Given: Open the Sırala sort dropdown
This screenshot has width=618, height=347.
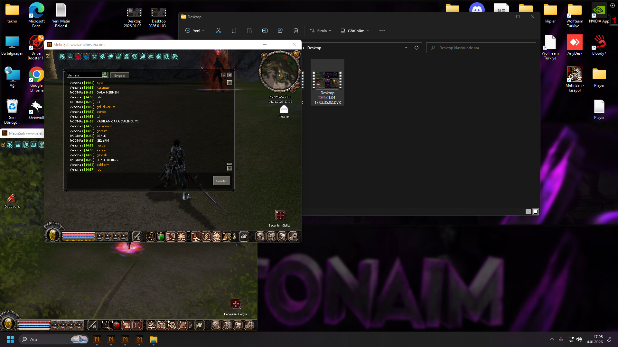Looking at the screenshot, I should coord(320,31).
